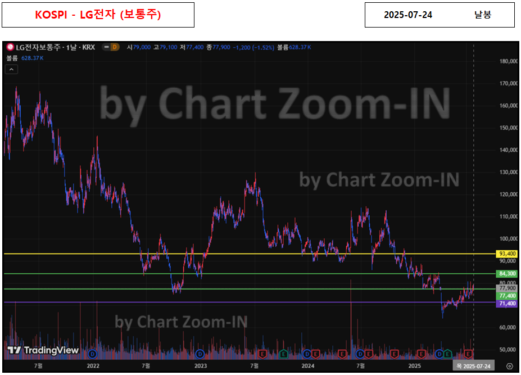Click the last red earnings E marker near 2025-07-24
521x375 pixels.
[x=468, y=354]
